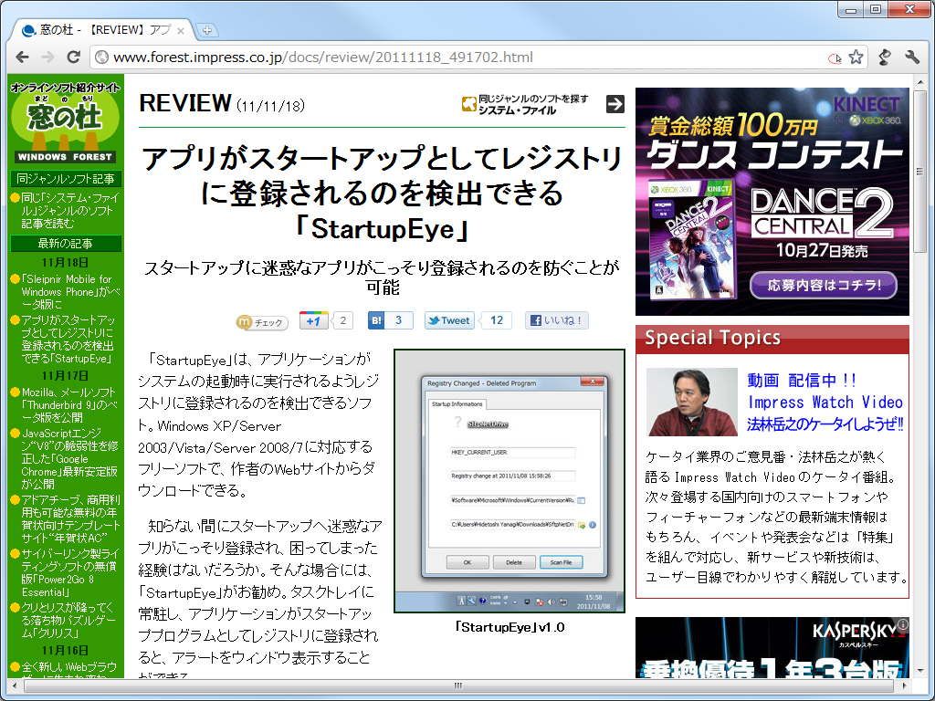Click the horizontal scrollbar right arrow
Viewport: 935px width, 701px height.
(x=905, y=685)
